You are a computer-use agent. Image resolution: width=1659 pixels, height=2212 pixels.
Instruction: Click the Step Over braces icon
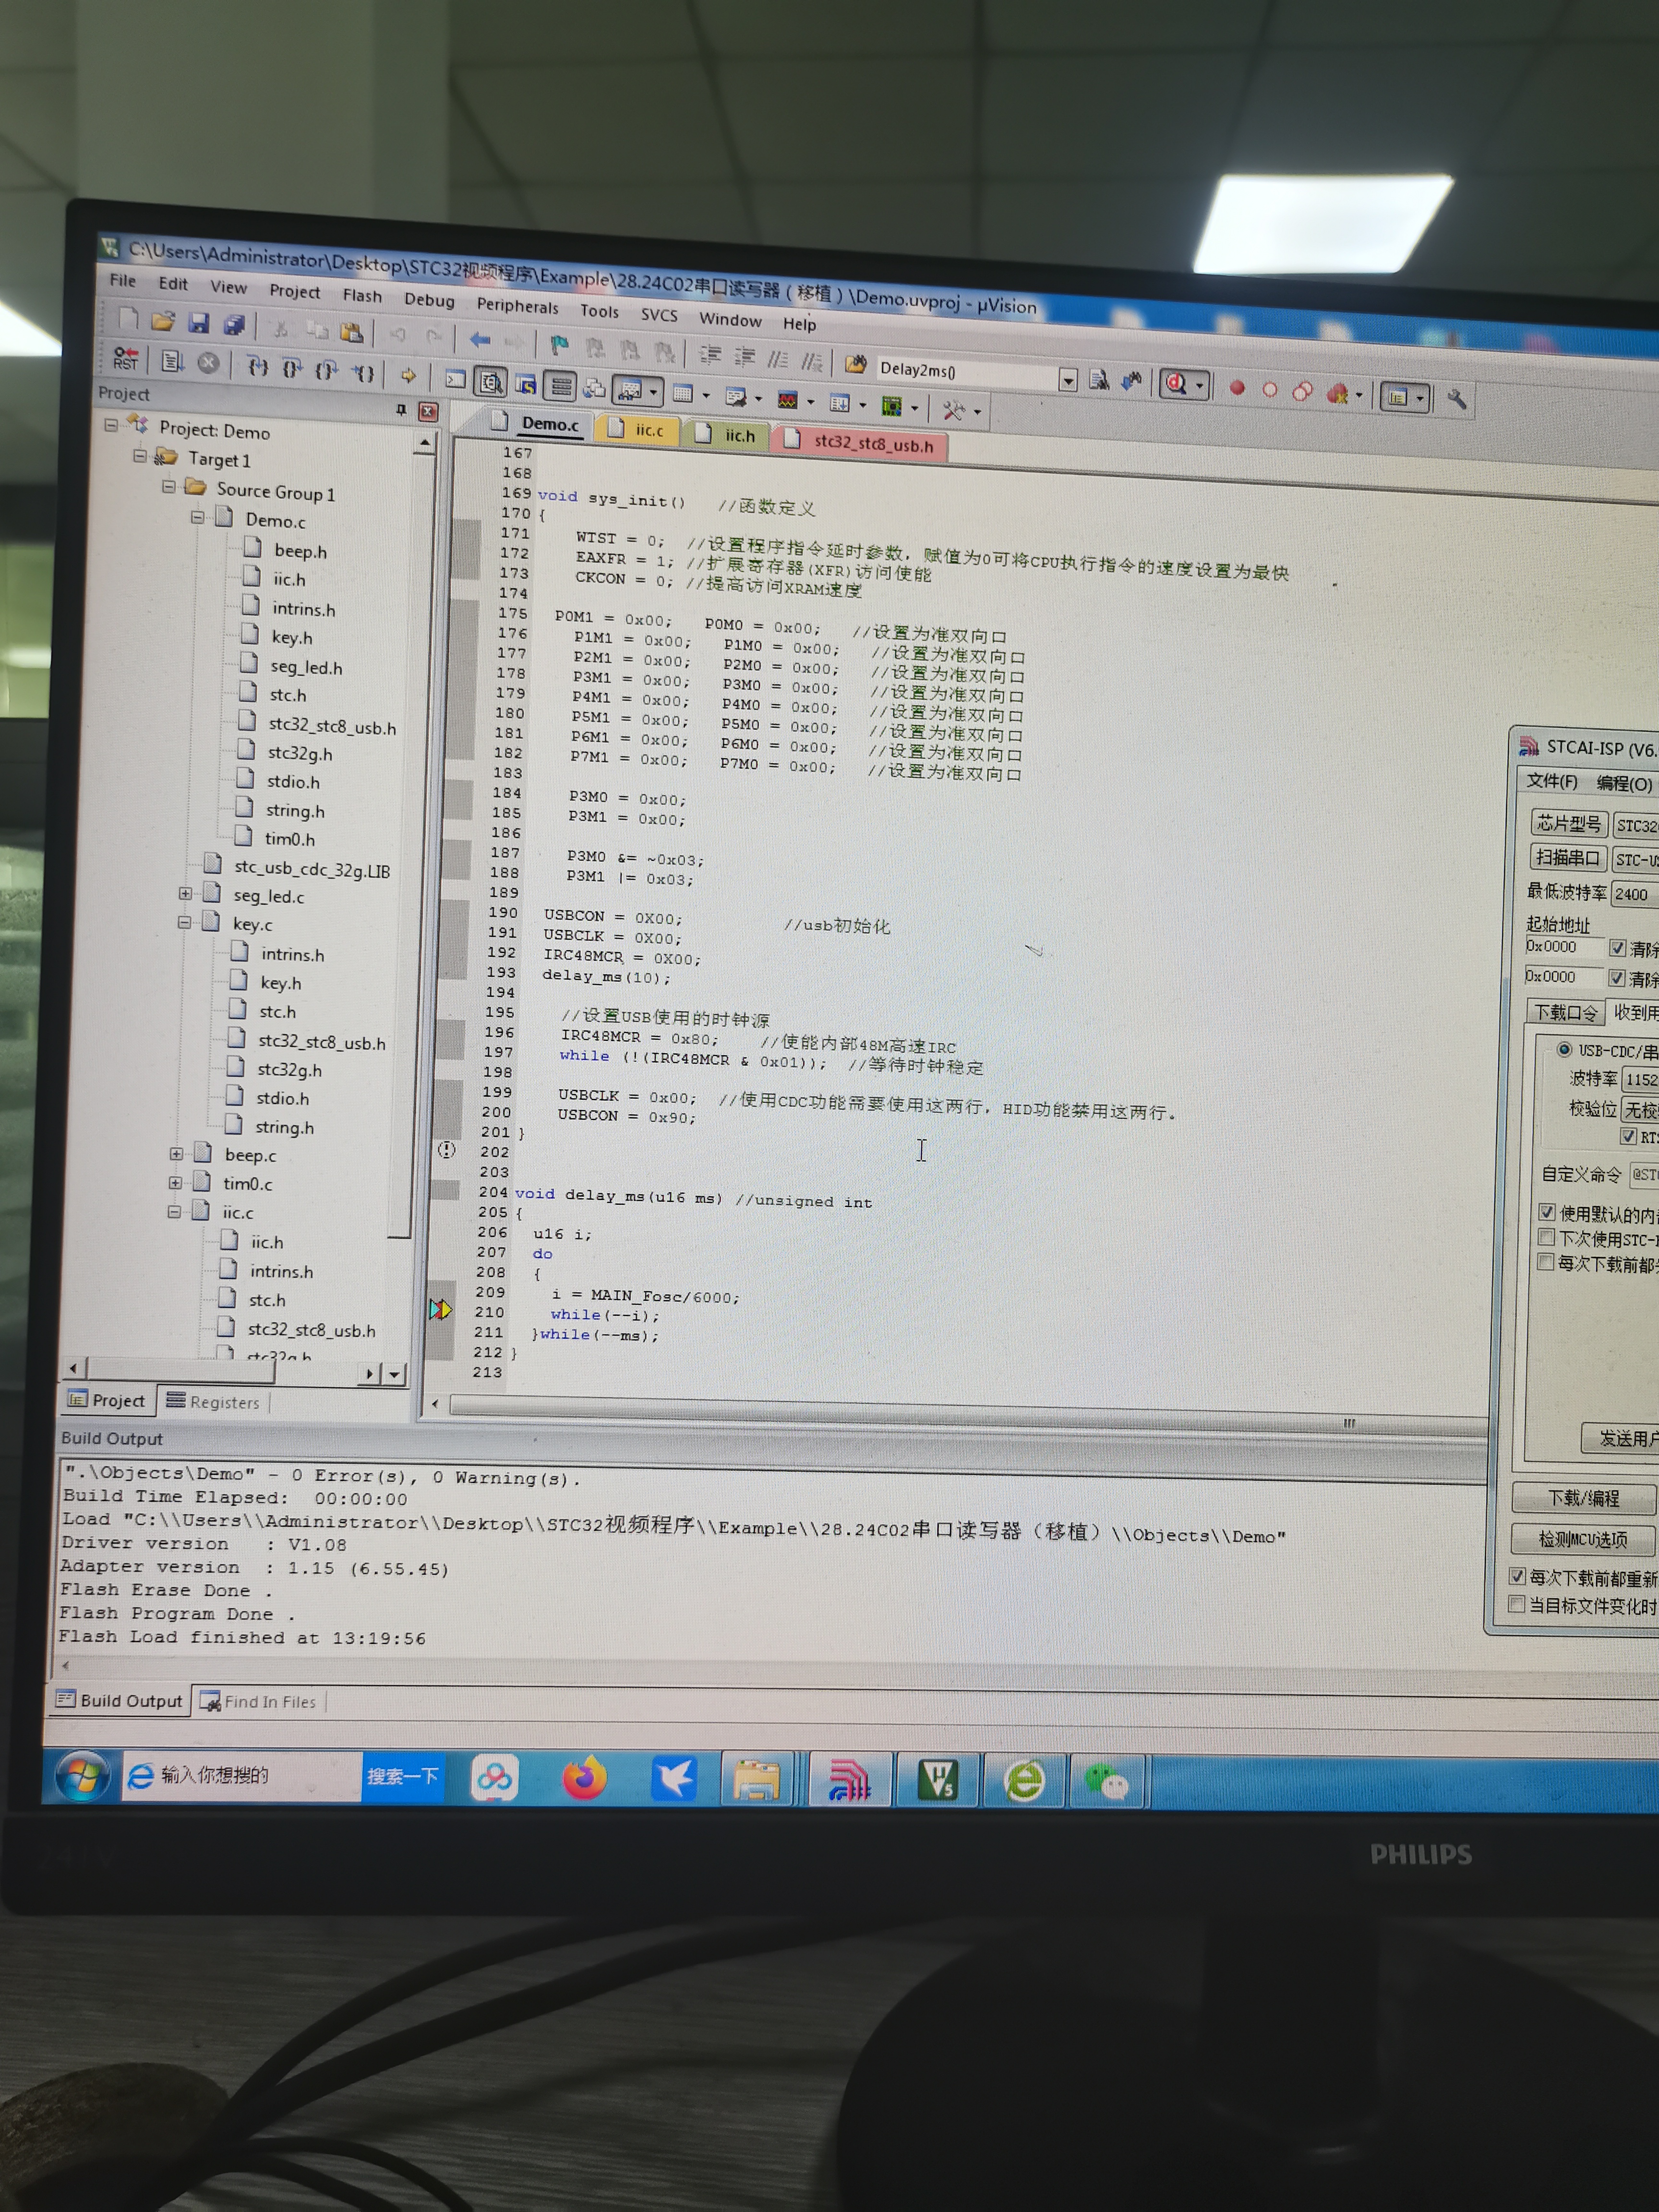click(x=291, y=368)
